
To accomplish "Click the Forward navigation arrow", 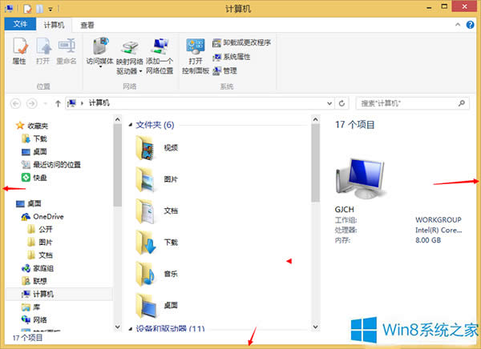I will tap(31, 103).
